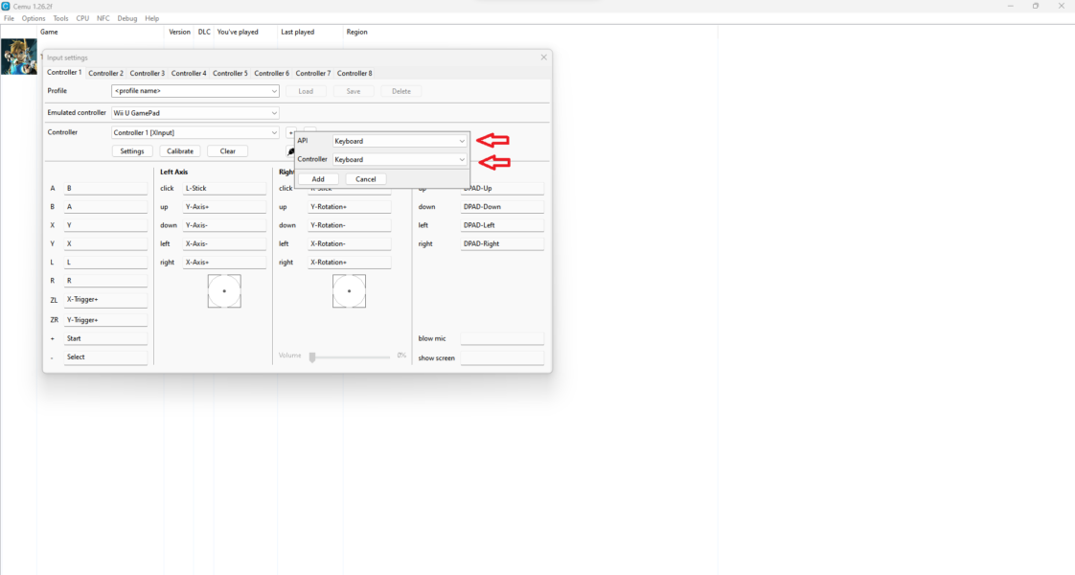Screen dimensions: 1075x575
Task: Select the ZL field showing X-Trigger+
Action: (105, 300)
